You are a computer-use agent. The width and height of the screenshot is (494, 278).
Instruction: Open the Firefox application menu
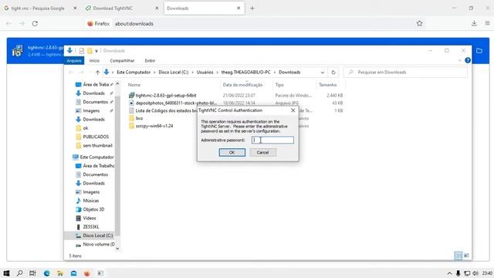[x=487, y=23]
